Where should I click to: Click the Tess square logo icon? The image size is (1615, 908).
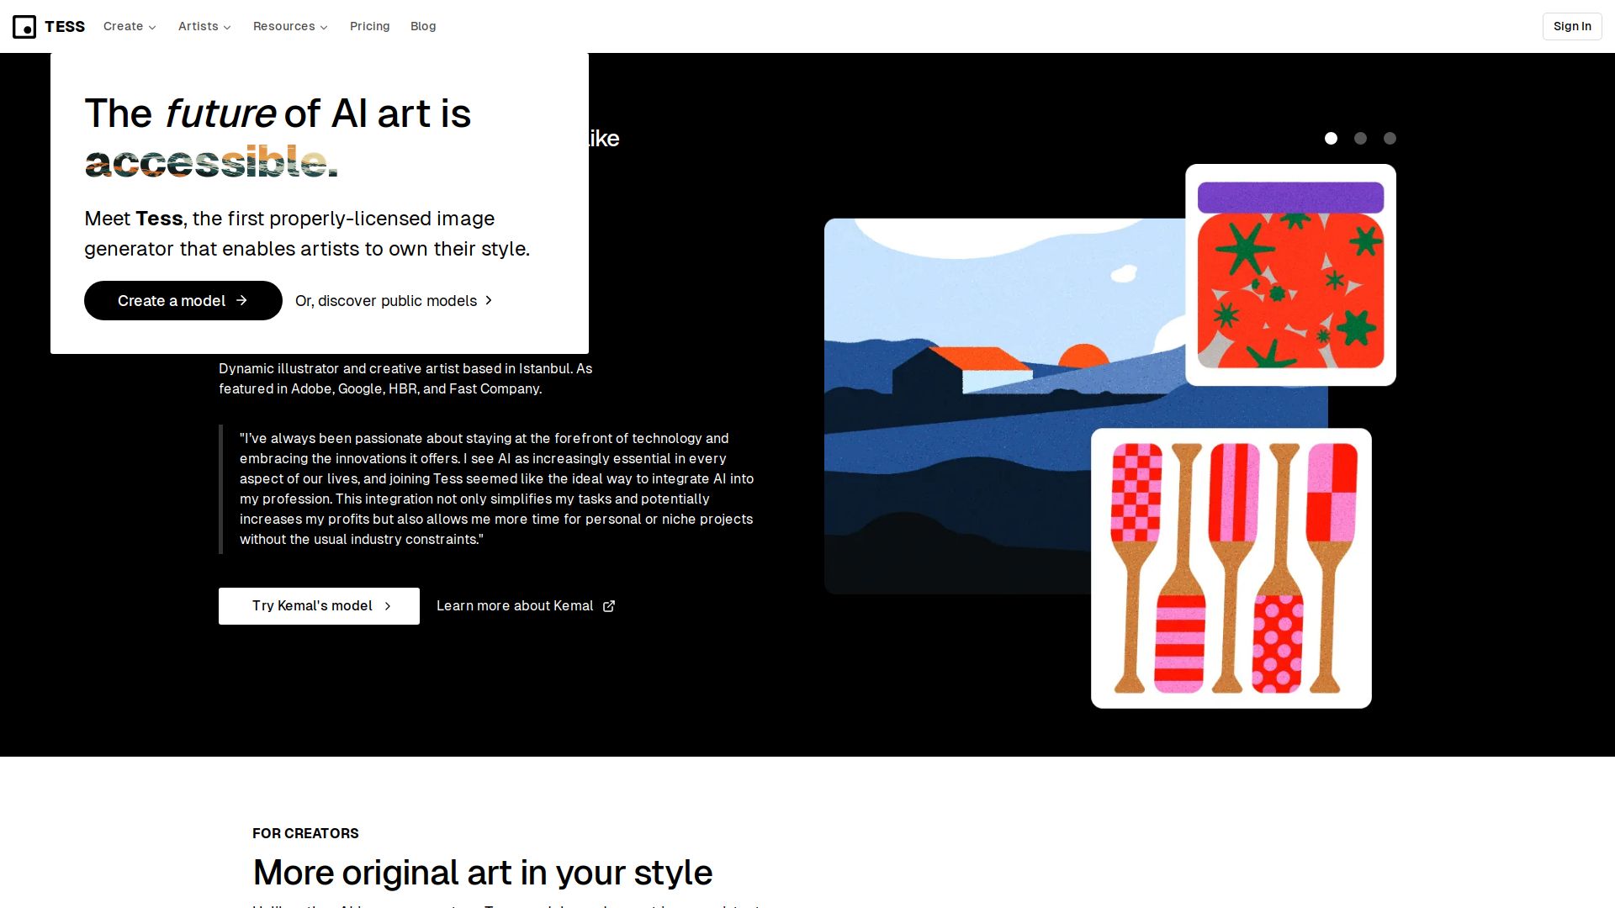(x=24, y=27)
